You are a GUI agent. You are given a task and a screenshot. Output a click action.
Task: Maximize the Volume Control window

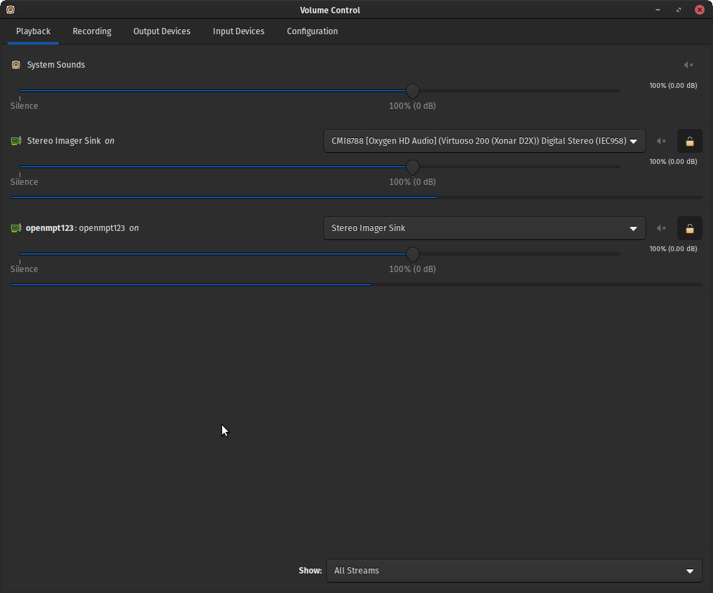[x=679, y=10]
